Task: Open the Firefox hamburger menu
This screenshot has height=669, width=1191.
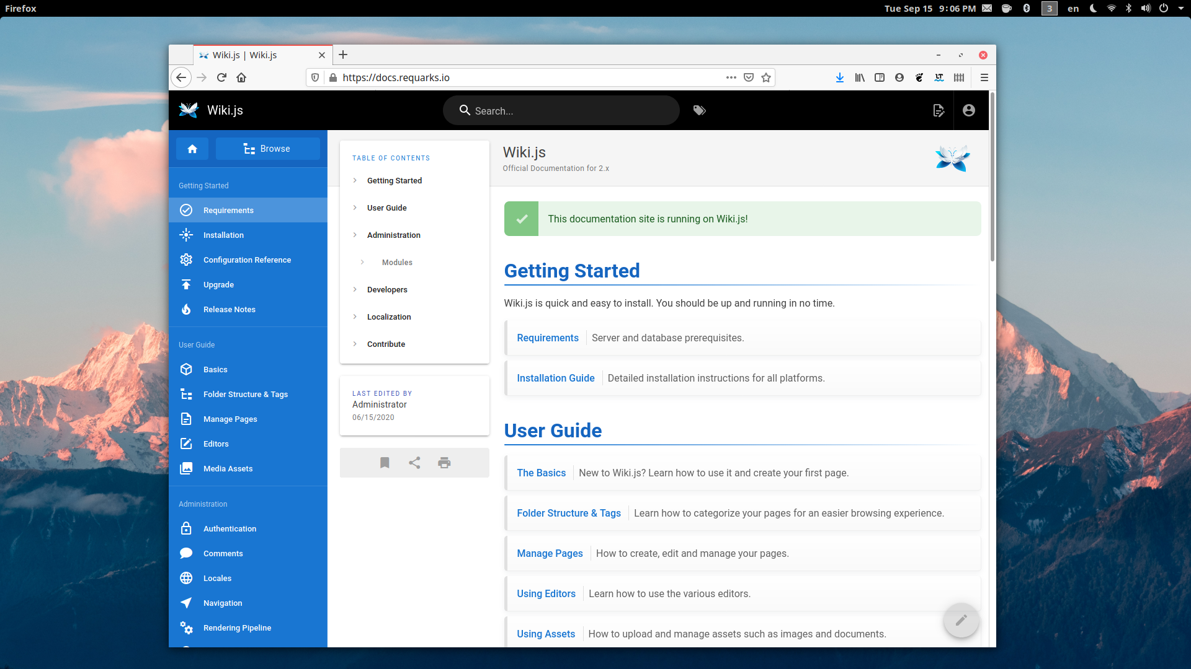Action: click(984, 77)
